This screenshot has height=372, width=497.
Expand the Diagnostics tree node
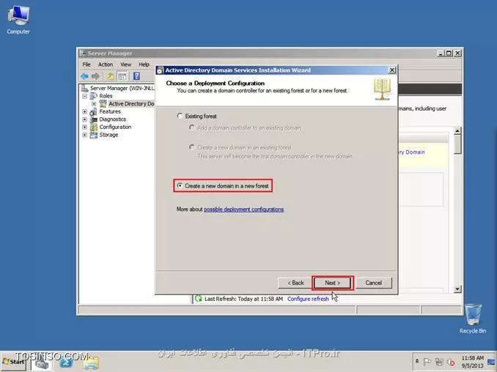(x=84, y=119)
